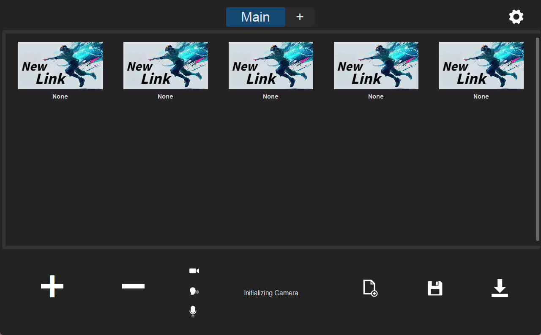Select the rightmost New Link thumbnail
541x335 pixels.
(481, 66)
